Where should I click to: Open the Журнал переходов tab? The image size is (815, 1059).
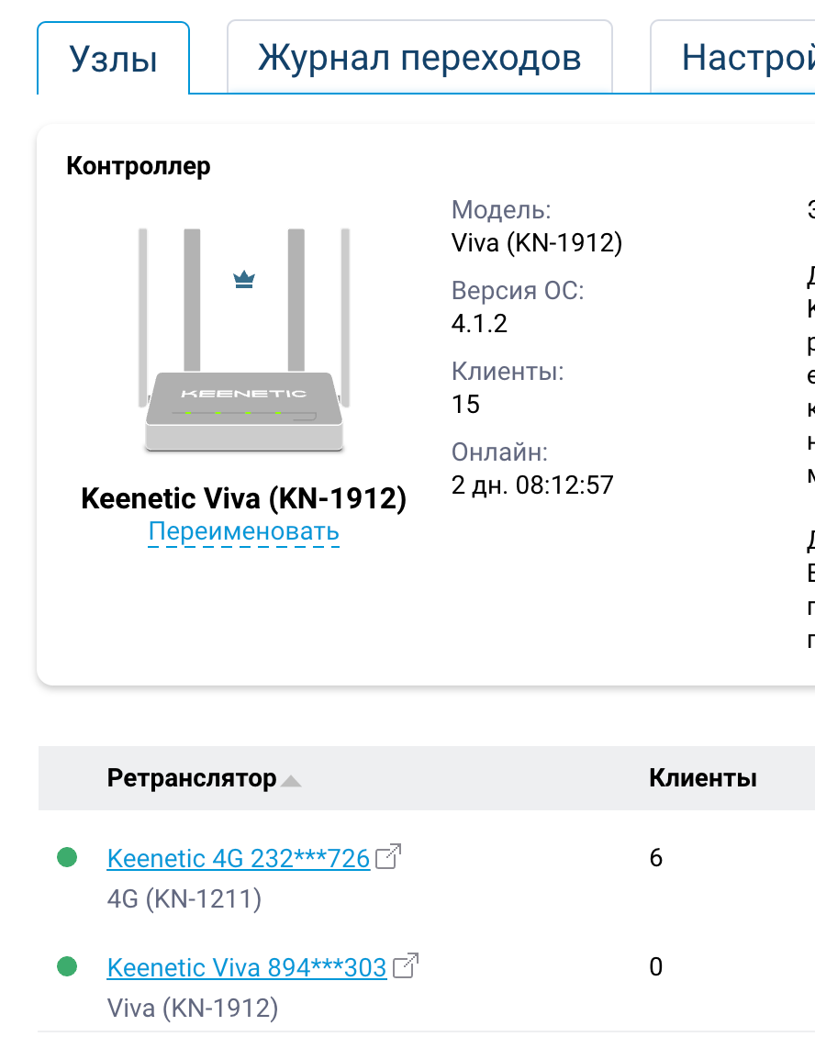[419, 57]
